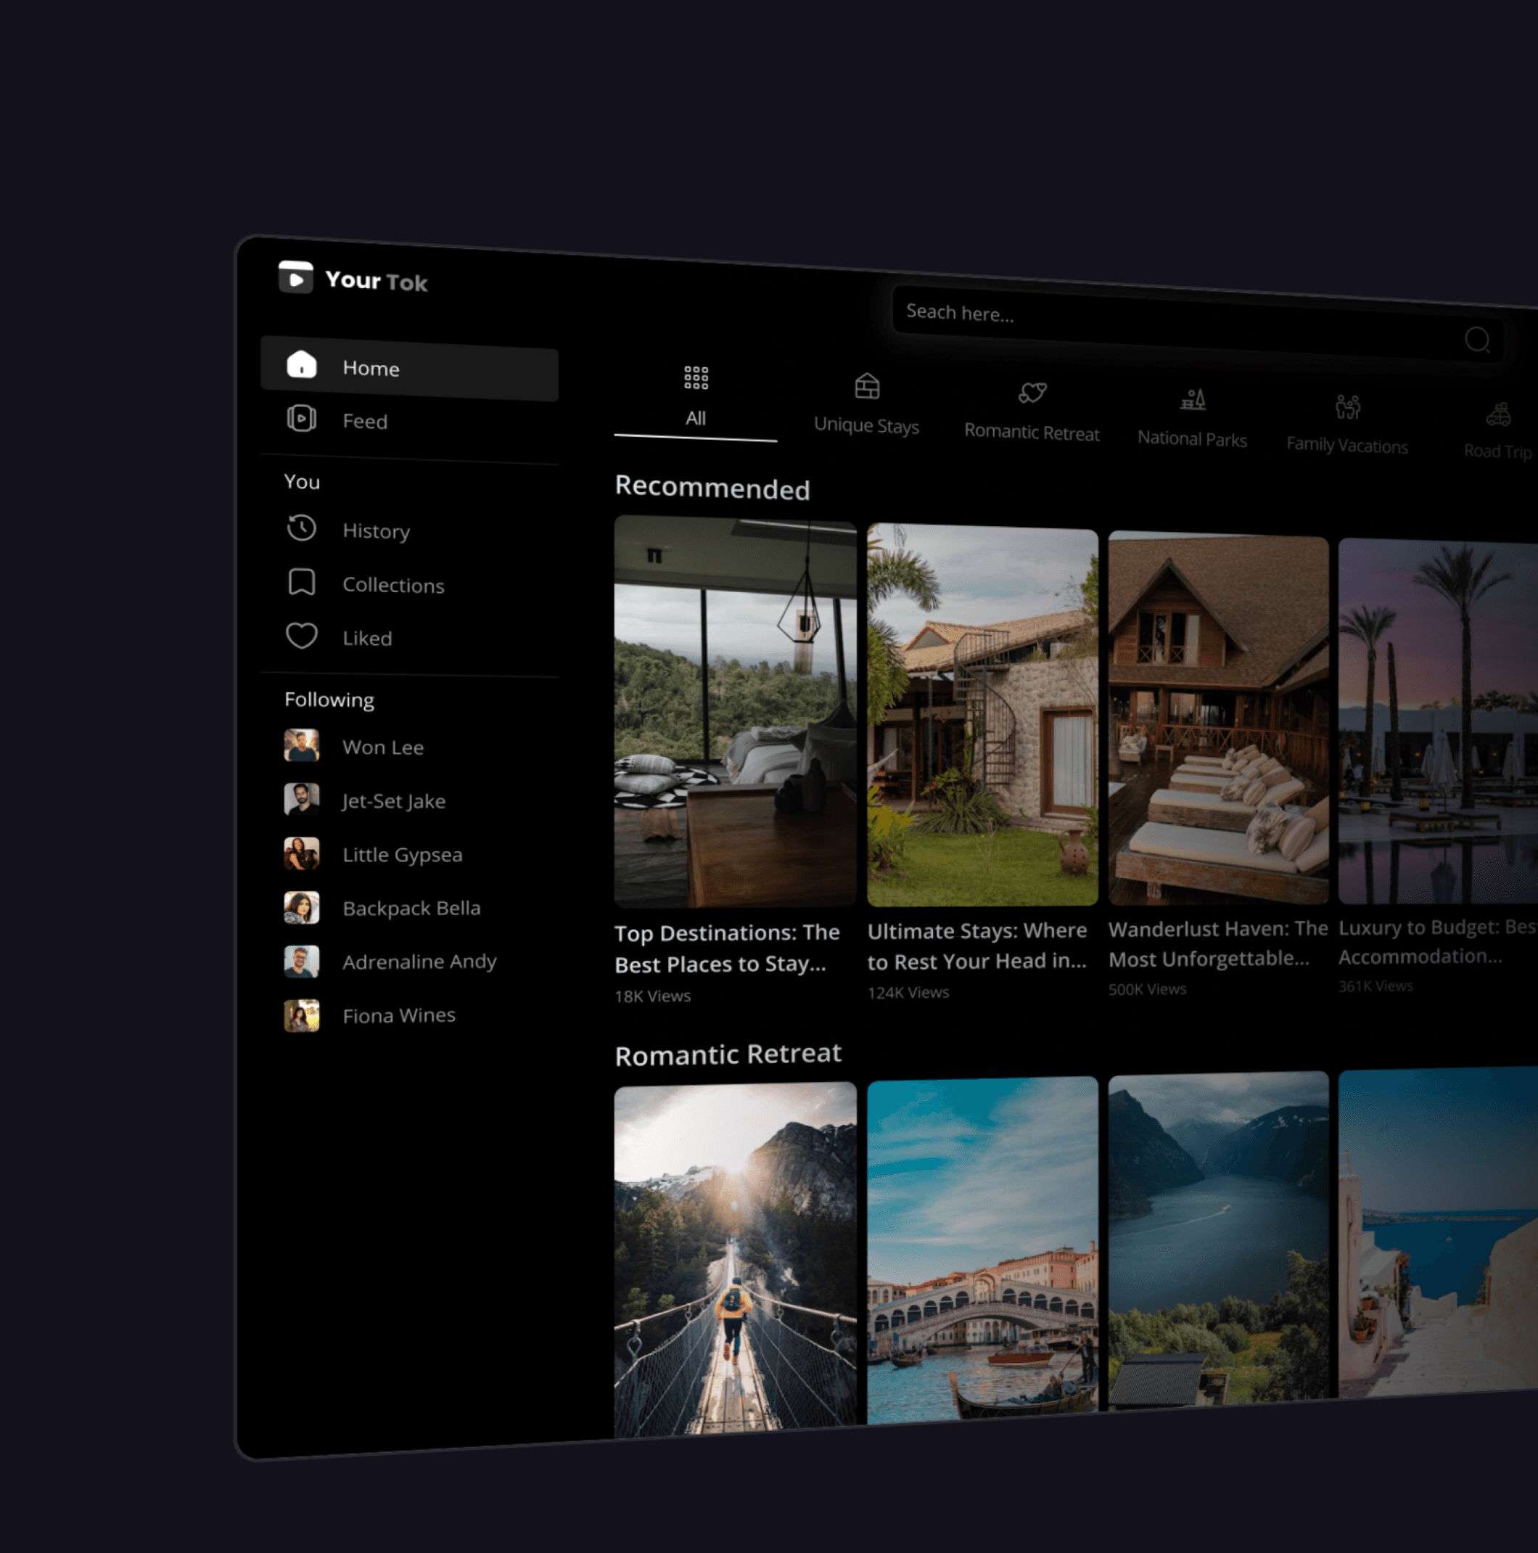
Task: Open Won Lee's profile avatar
Action: (x=301, y=745)
